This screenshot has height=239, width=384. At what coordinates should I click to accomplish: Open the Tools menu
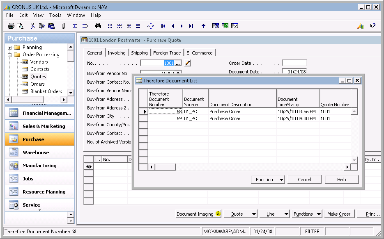pos(55,15)
